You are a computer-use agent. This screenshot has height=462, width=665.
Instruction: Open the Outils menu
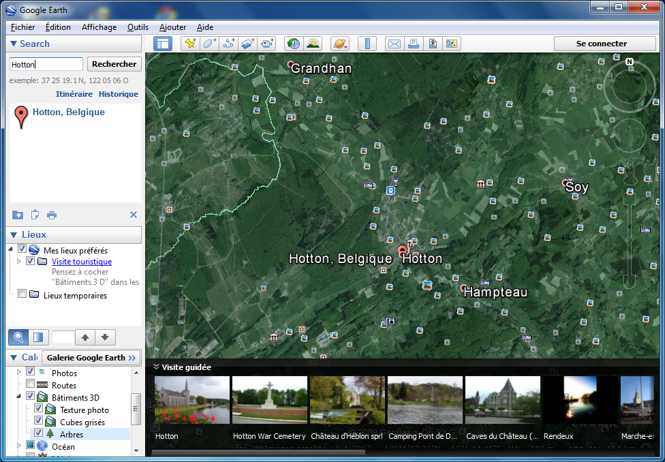138,27
